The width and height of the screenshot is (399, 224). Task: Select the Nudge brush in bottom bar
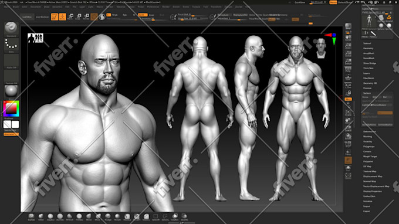point(108,217)
